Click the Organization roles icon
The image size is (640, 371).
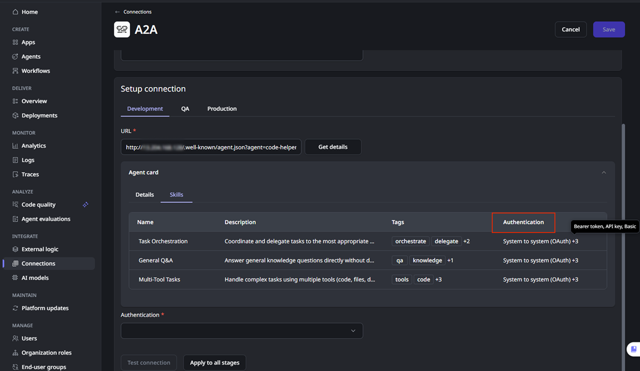click(15, 353)
